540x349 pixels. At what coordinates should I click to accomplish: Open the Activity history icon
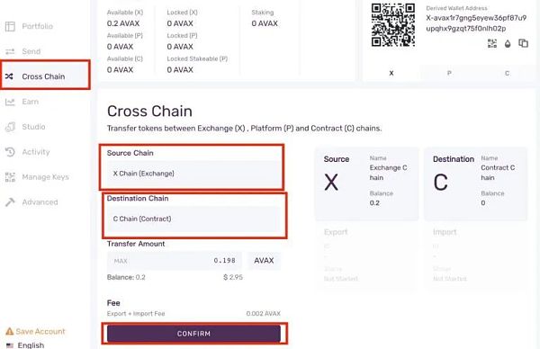click(x=10, y=152)
